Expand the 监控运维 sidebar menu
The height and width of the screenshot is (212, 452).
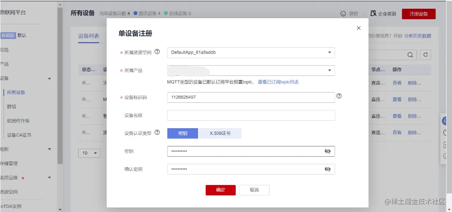[x=49, y=178]
